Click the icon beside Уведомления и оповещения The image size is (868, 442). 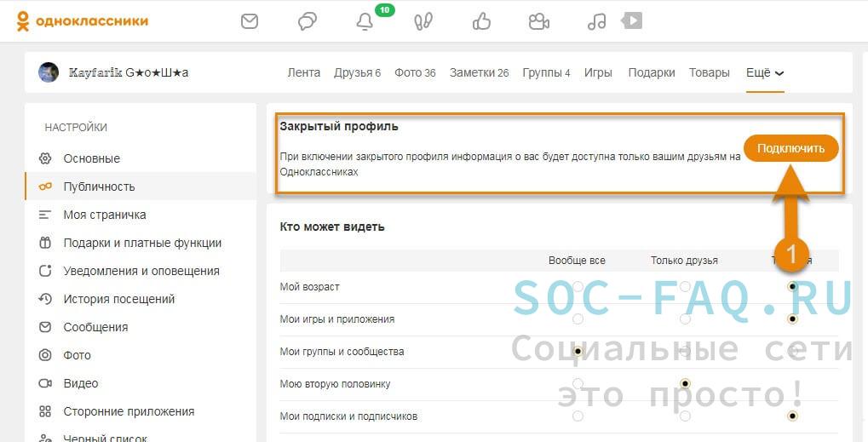45,271
